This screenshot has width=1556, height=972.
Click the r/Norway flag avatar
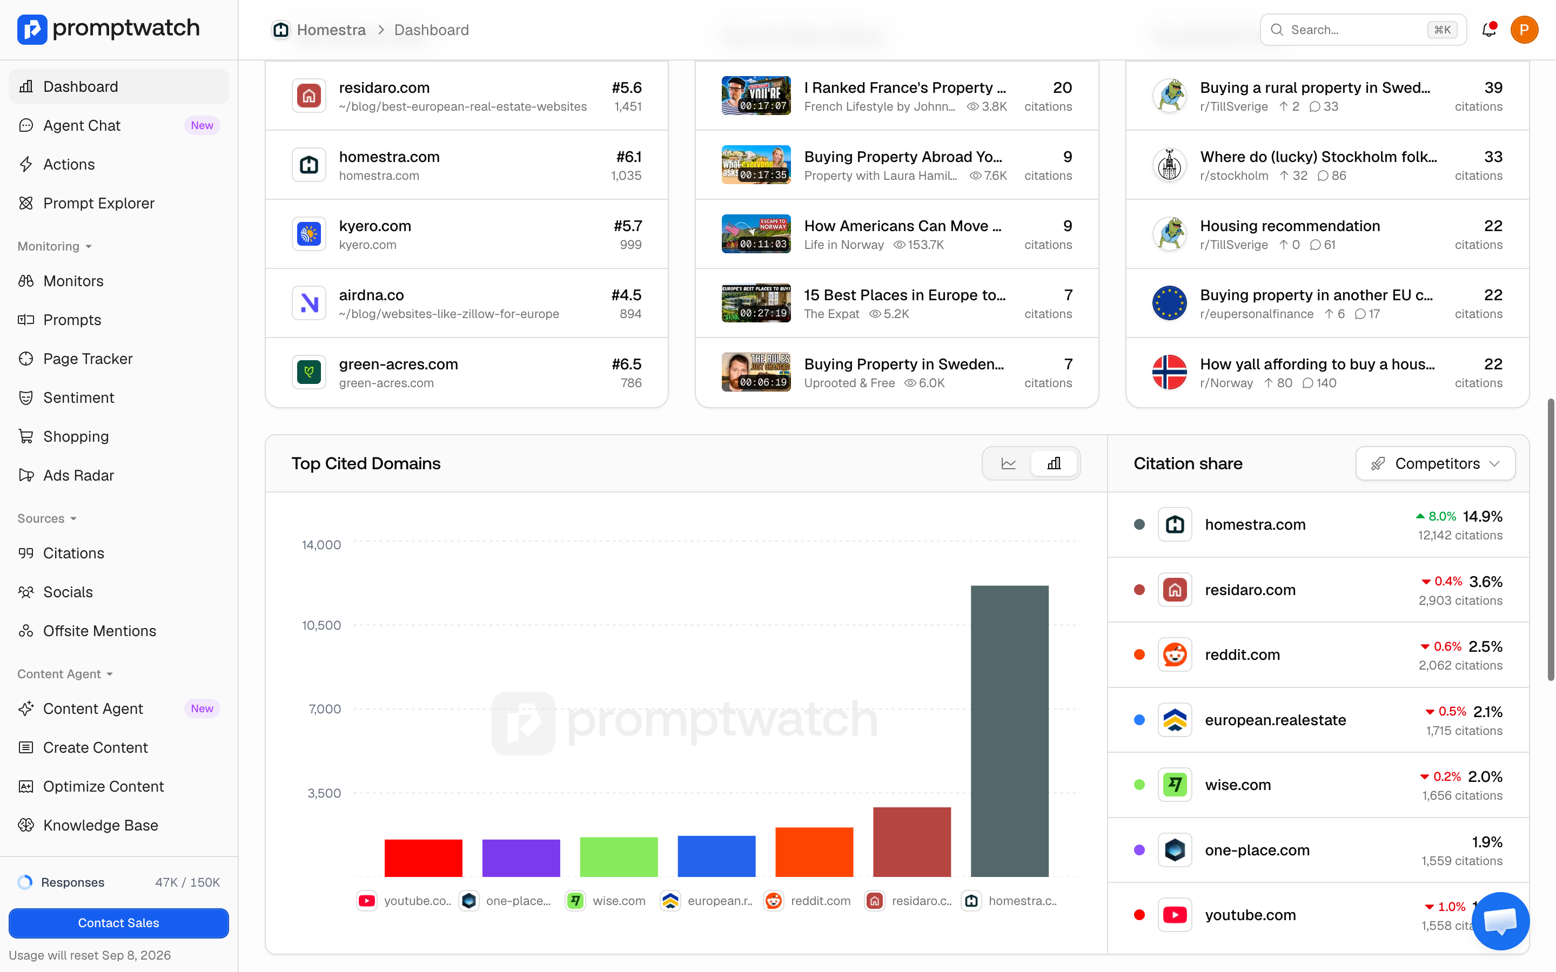coord(1170,372)
